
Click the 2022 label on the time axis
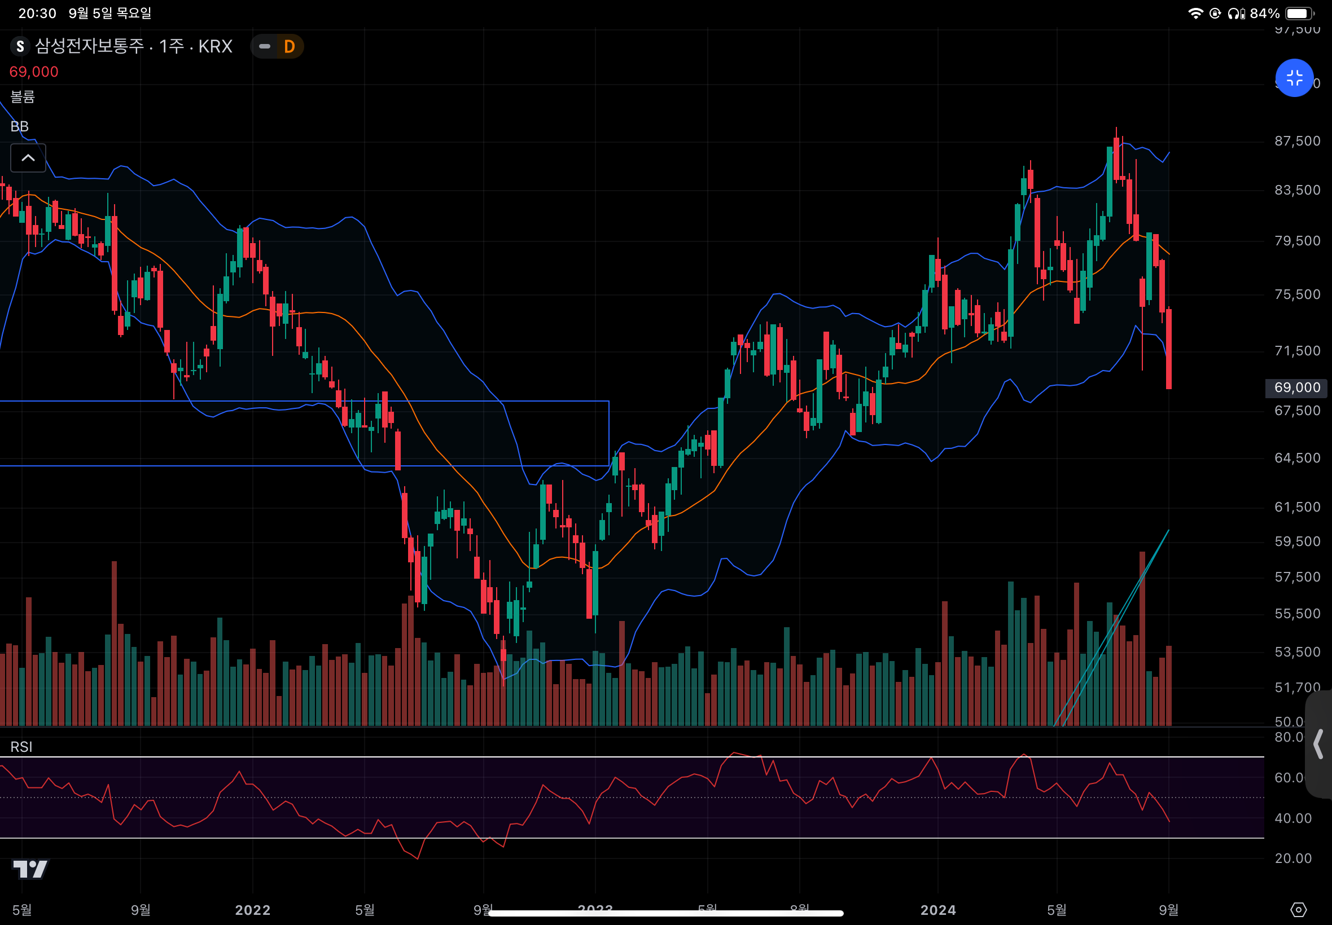(x=253, y=910)
